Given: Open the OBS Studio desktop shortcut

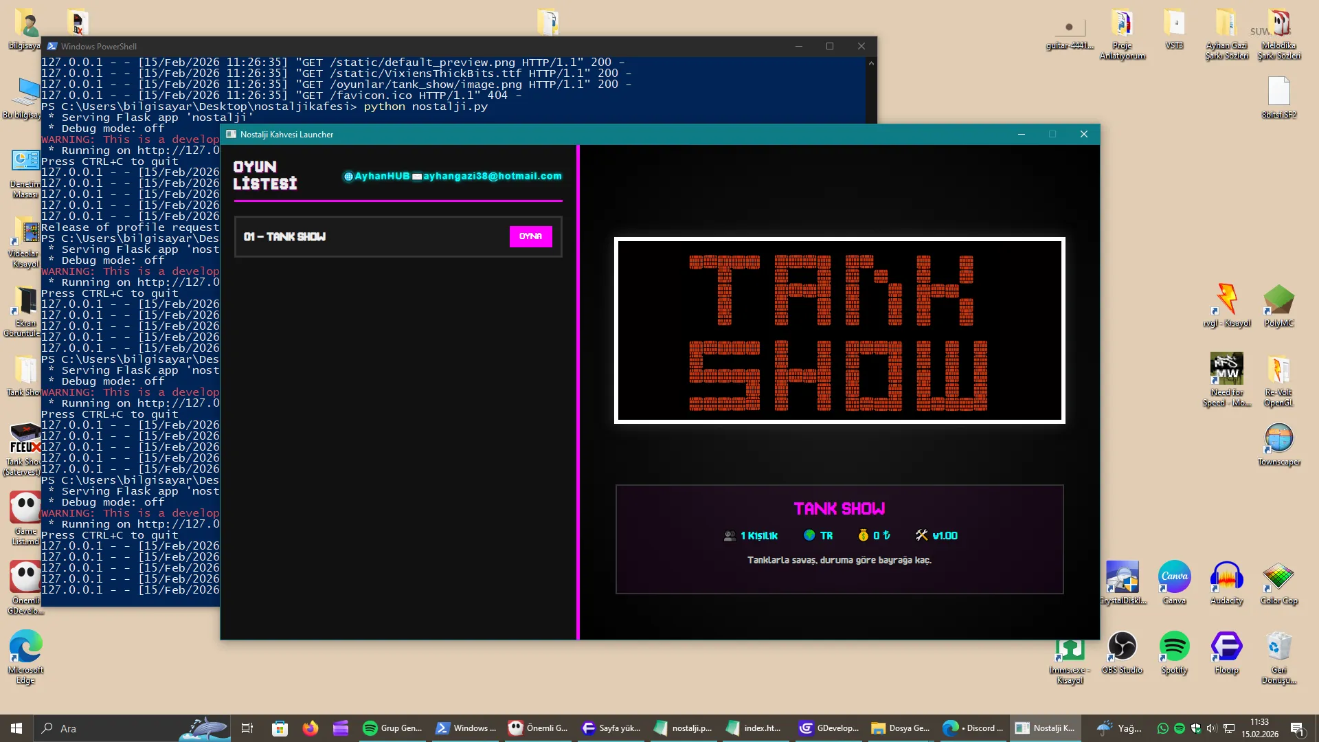Looking at the screenshot, I should click(1122, 647).
